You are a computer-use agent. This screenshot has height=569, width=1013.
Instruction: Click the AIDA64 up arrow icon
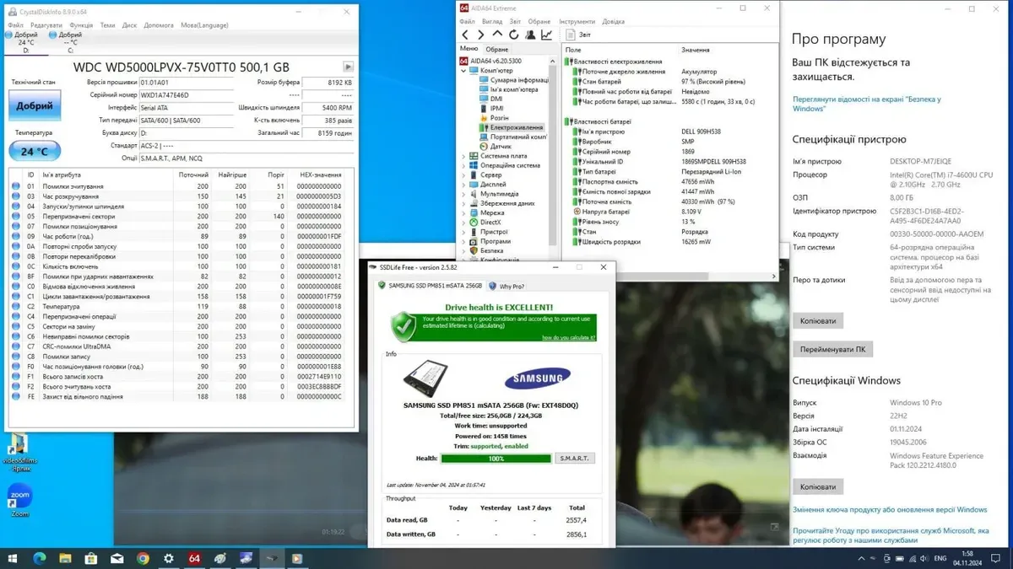click(x=497, y=35)
